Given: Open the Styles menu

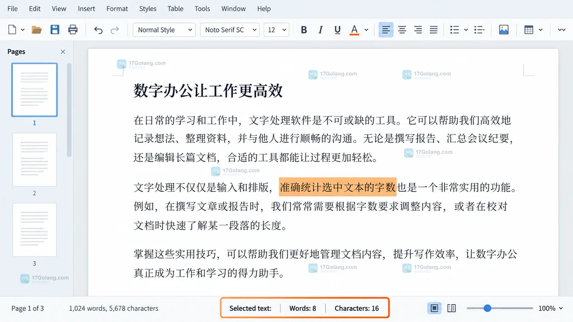Looking at the screenshot, I should click(x=148, y=8).
